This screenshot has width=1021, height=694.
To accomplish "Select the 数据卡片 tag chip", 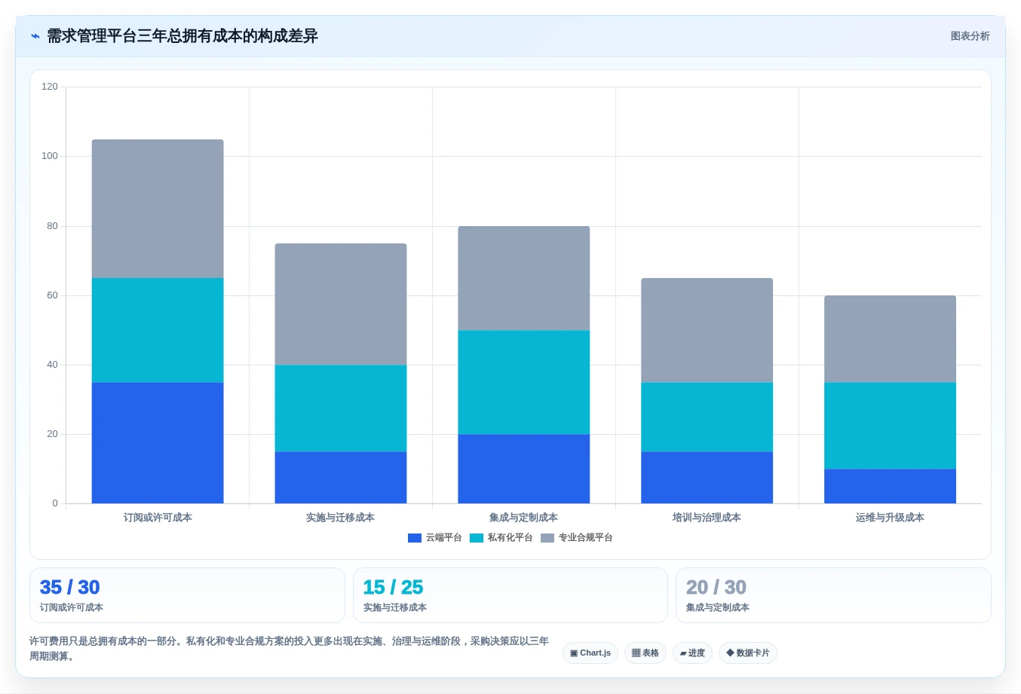I will pos(748,653).
